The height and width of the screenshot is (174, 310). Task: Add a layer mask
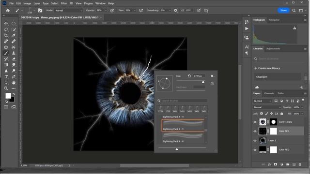tap(276, 164)
